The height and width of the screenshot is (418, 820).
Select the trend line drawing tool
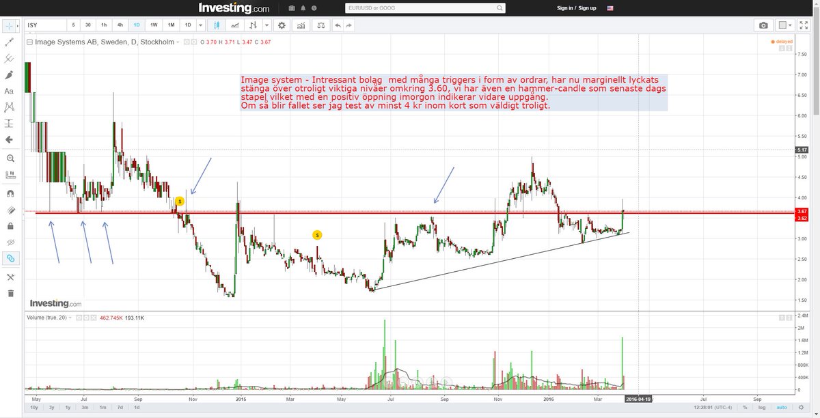coord(9,42)
